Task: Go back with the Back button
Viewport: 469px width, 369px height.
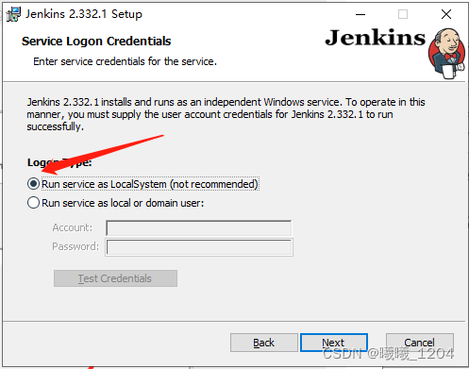Action: point(264,343)
